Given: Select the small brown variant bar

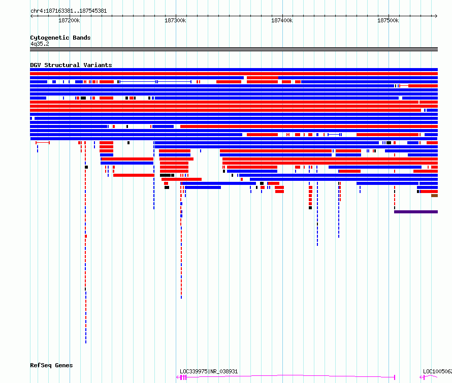Looking at the screenshot, I should tap(434, 196).
